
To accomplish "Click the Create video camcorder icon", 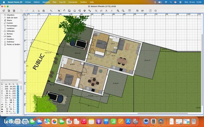I will pos(143,11).
